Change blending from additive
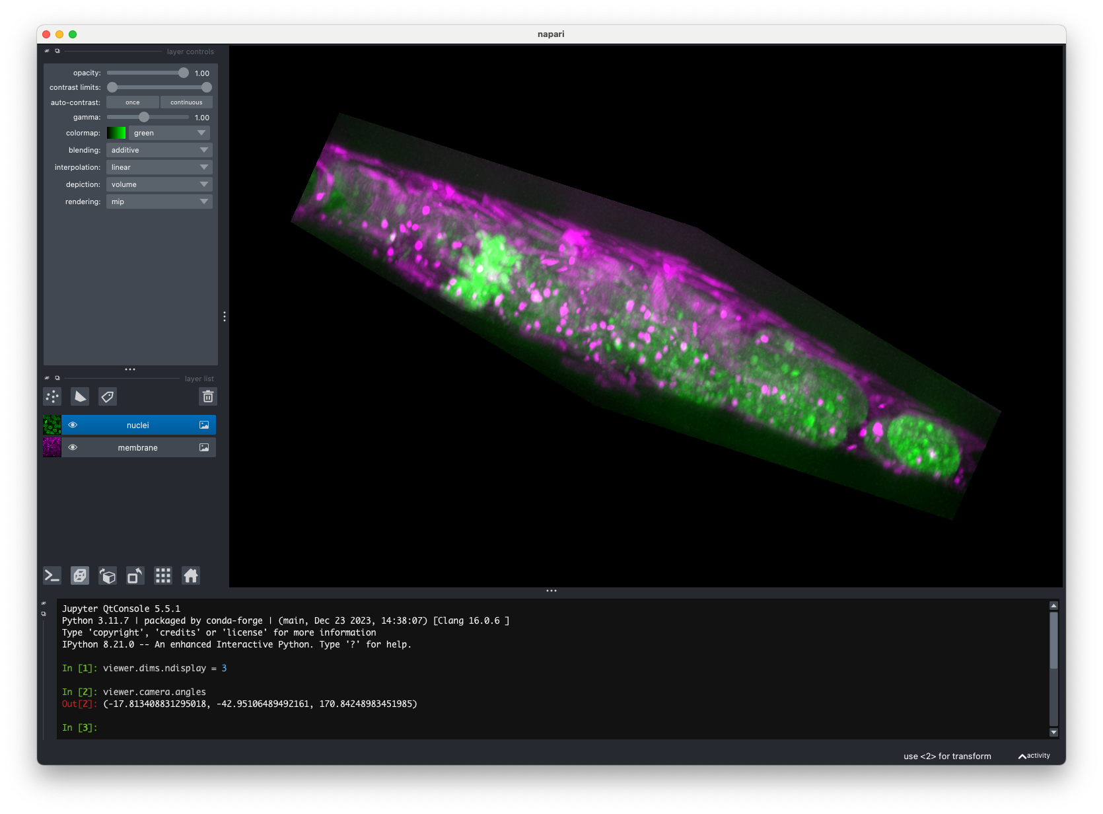This screenshot has height=814, width=1103. 159,150
